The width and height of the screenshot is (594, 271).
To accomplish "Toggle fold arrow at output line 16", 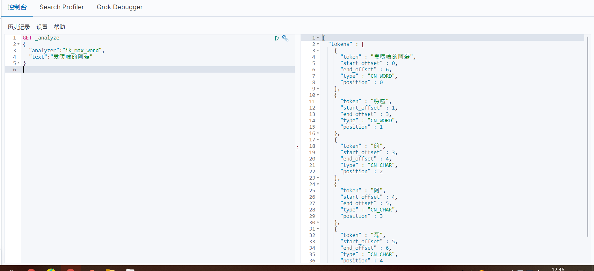I will click(x=318, y=133).
